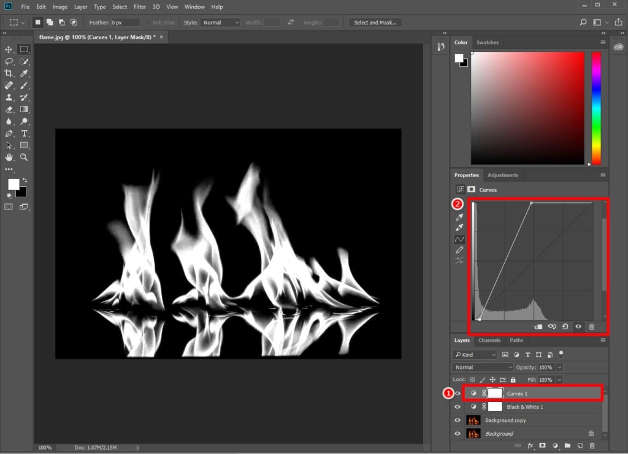Select the Zoom tool
The height and width of the screenshot is (454, 628).
click(x=25, y=158)
